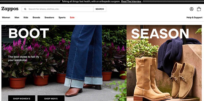Screen dimensions: 204x101
Task: Open the Brands menu
Action: [36, 18]
